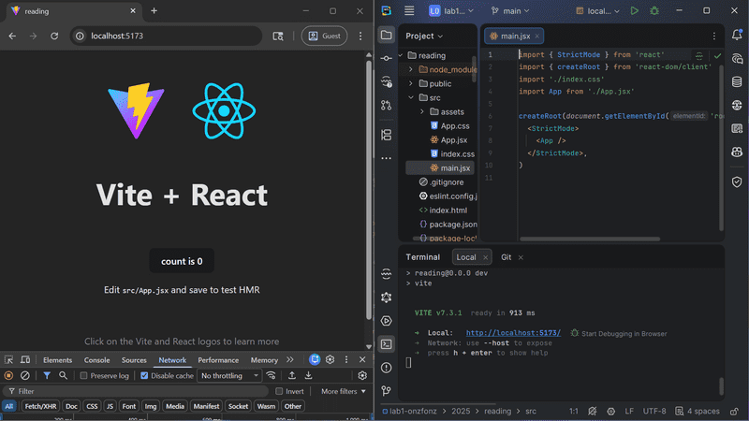Screen dimensions: 749x421
Task: Open the More filters dropdown
Action: pos(344,391)
